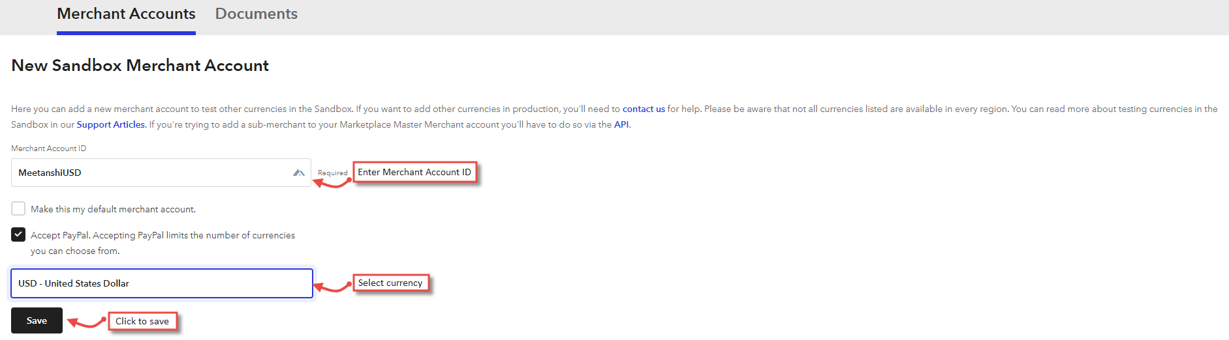Open the Support Articles link

[110, 124]
